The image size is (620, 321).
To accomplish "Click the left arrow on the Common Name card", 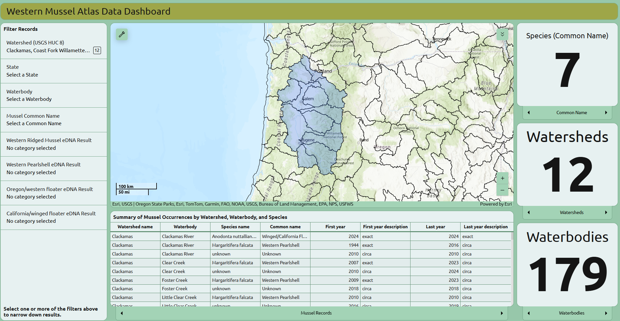I will [x=529, y=113].
